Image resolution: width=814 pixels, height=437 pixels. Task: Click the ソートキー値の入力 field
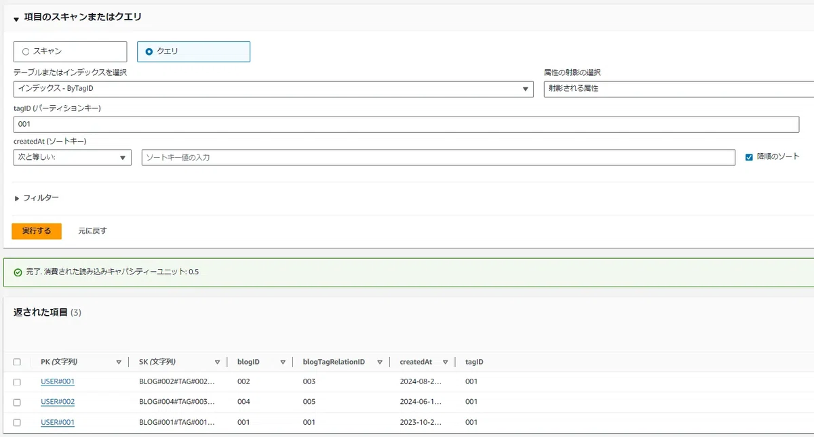pyautogui.click(x=438, y=157)
